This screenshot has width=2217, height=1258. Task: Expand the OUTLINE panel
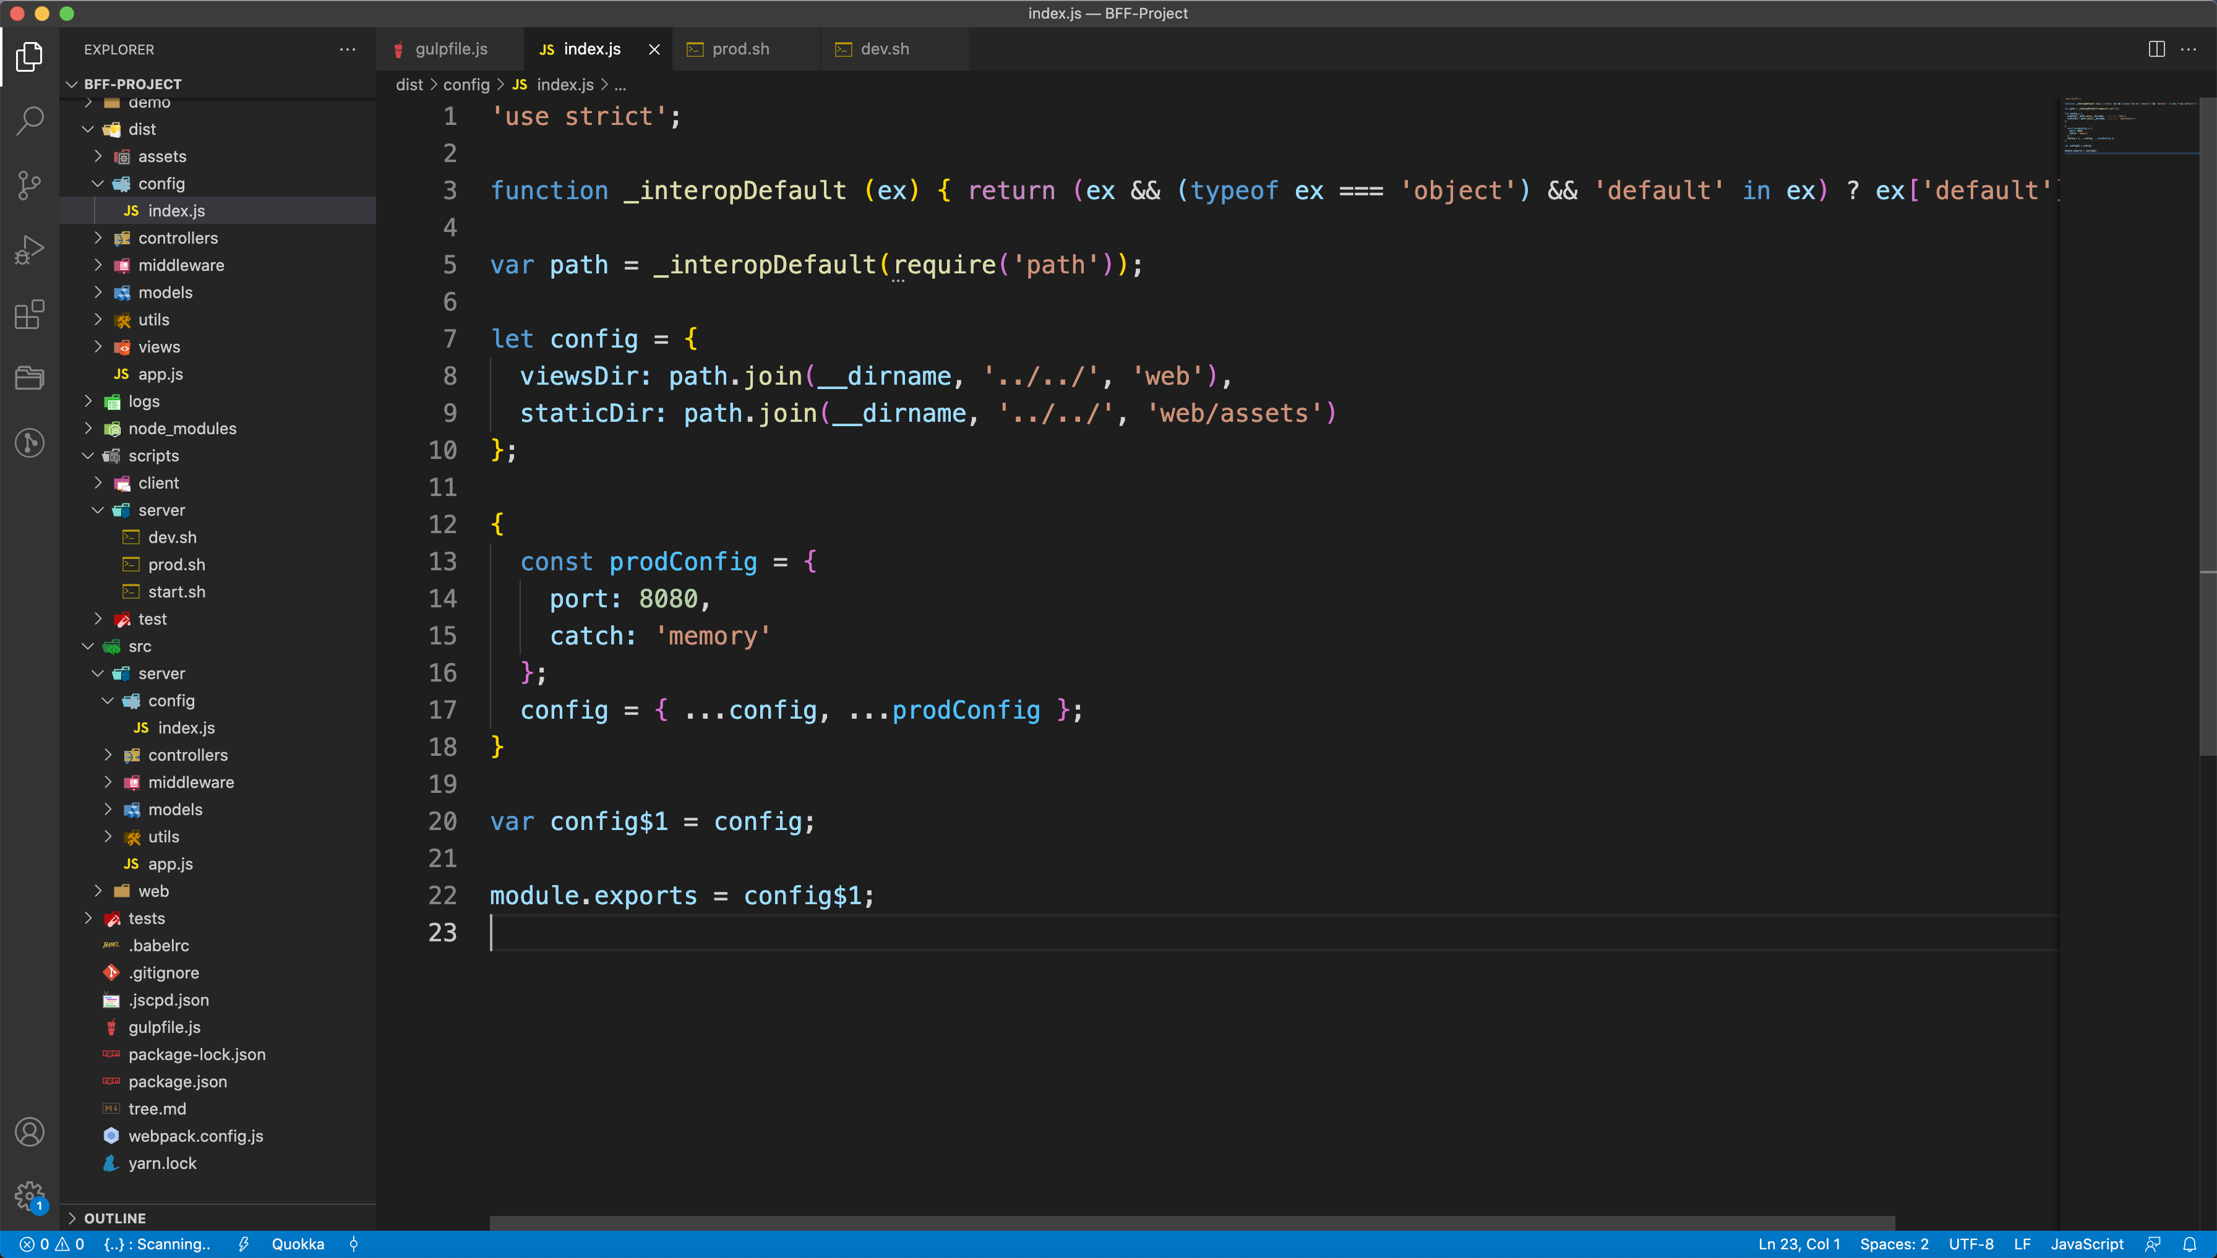click(218, 1218)
